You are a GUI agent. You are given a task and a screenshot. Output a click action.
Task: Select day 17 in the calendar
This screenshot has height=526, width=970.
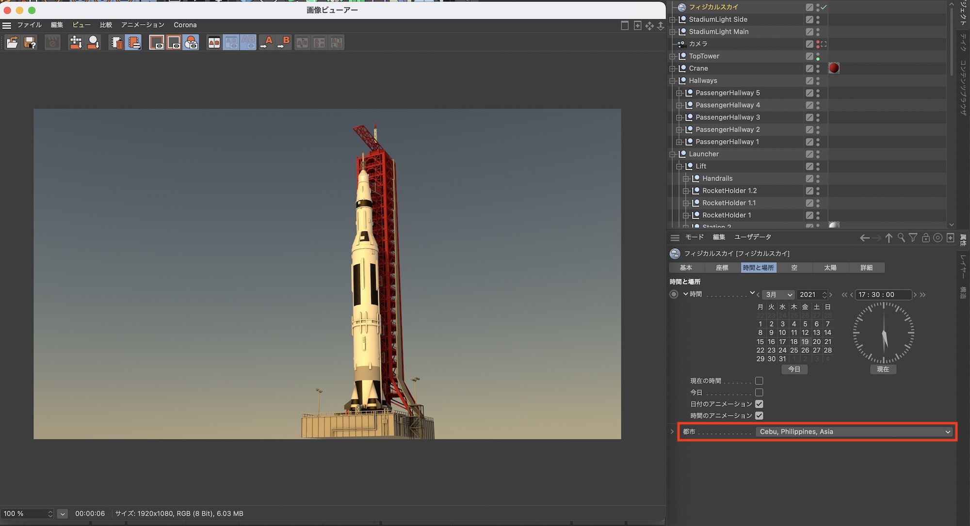pyautogui.click(x=782, y=342)
